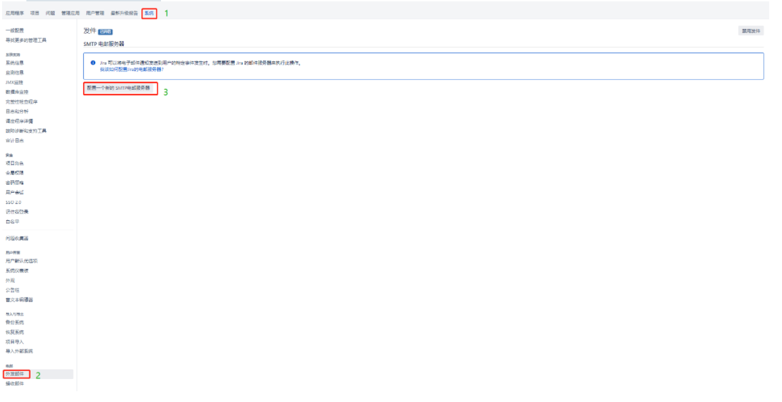Click the 禁用发件 (Disable outgoing mail) button
Screen dimensions: 782x402
click(751, 31)
